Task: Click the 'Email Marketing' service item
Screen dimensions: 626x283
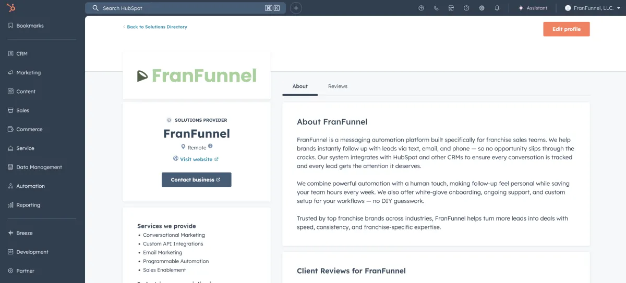Action: click(163, 253)
